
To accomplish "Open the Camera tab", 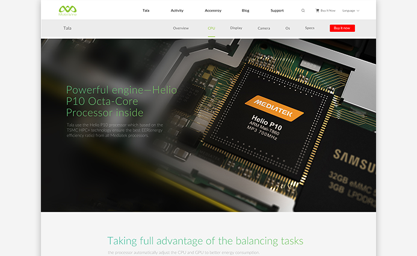I will pos(264,28).
